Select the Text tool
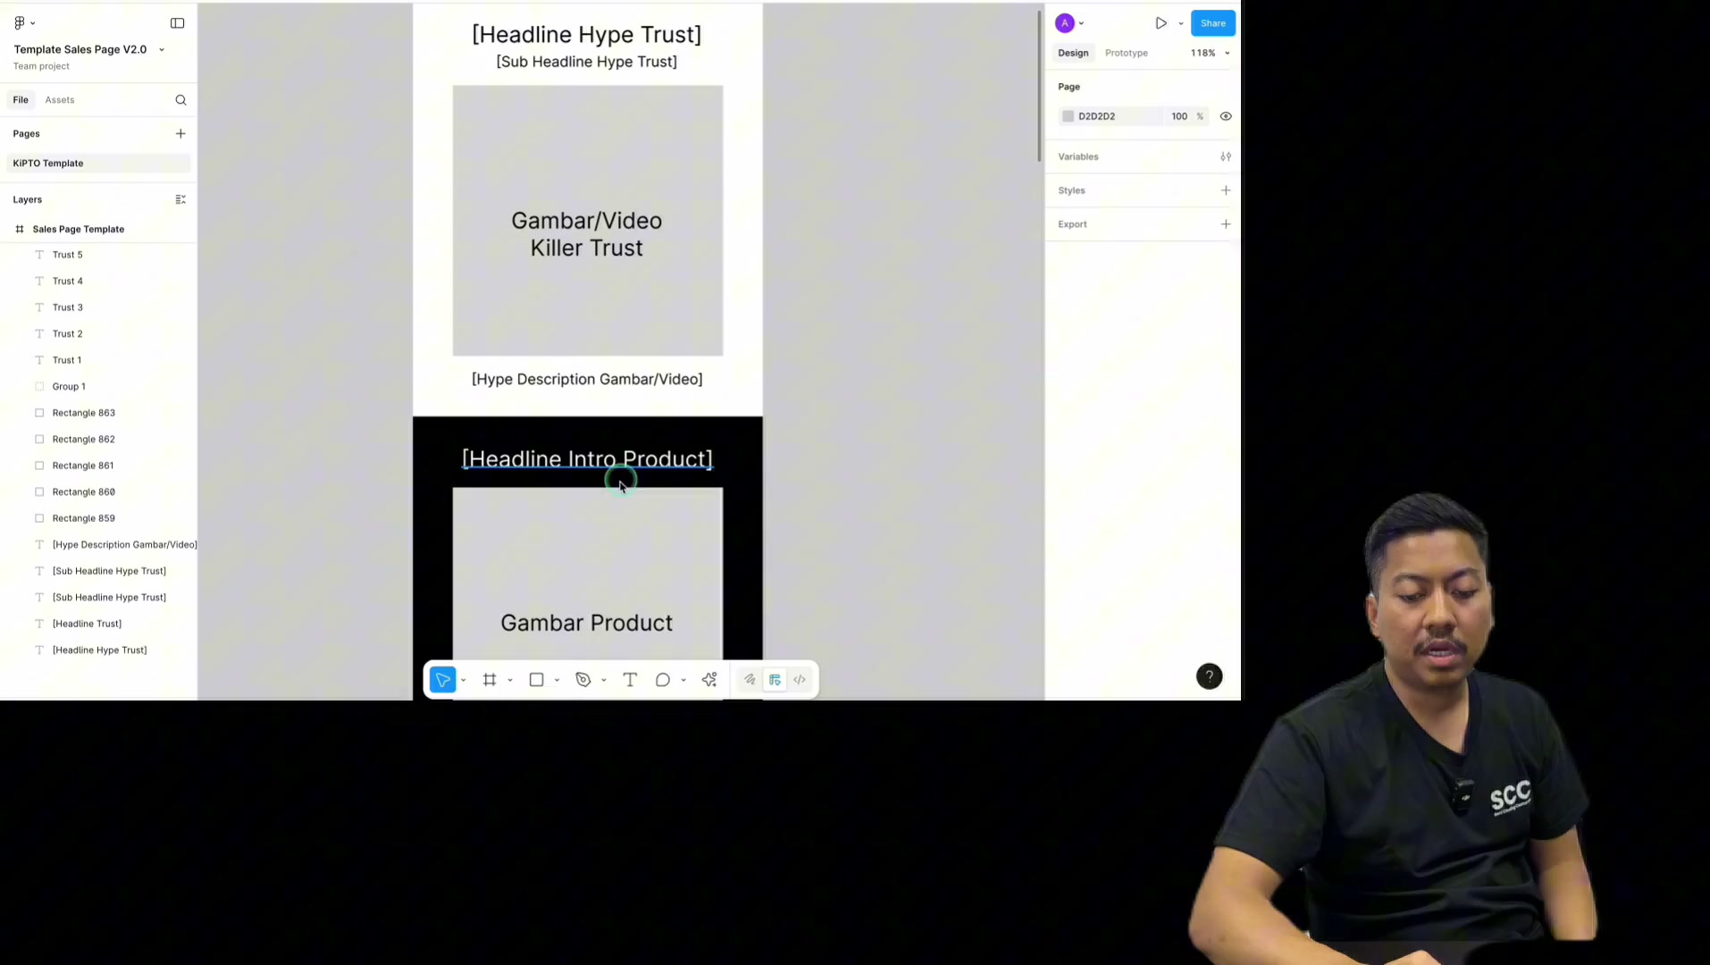The width and height of the screenshot is (1710, 965). tap(630, 680)
